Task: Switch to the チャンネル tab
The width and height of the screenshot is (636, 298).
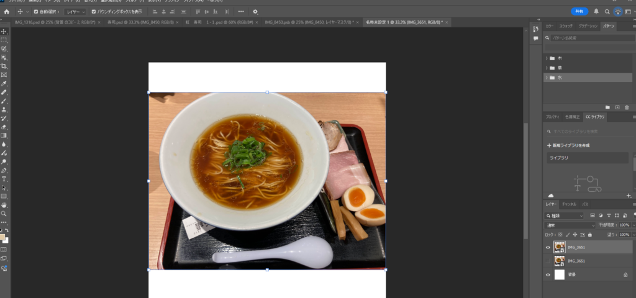Action: pos(569,204)
